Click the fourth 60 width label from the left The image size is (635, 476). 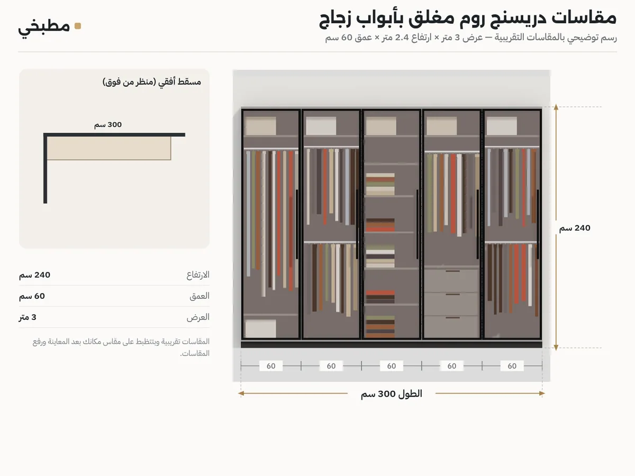tap(452, 366)
